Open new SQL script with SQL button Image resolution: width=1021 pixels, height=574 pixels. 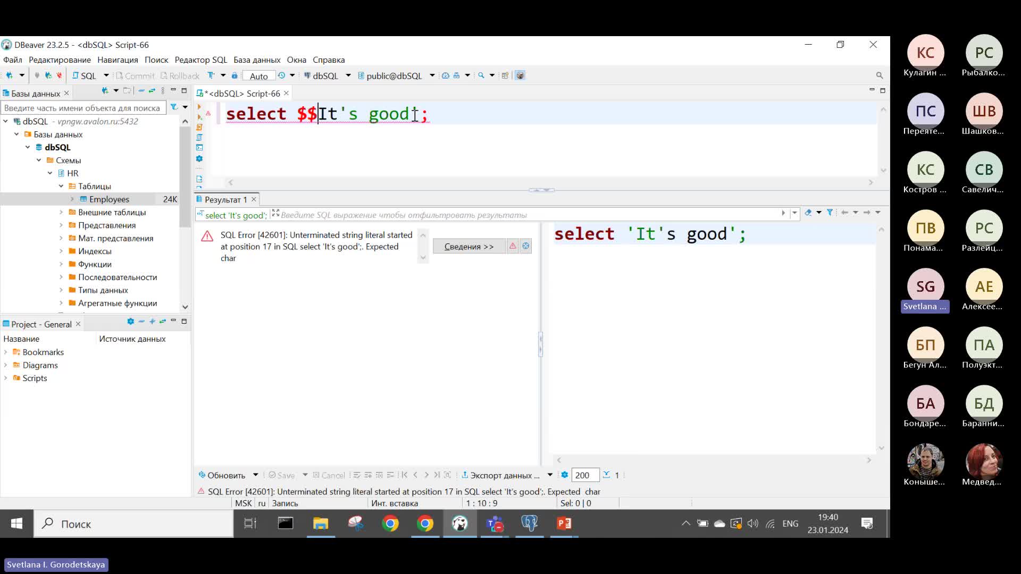coord(84,75)
